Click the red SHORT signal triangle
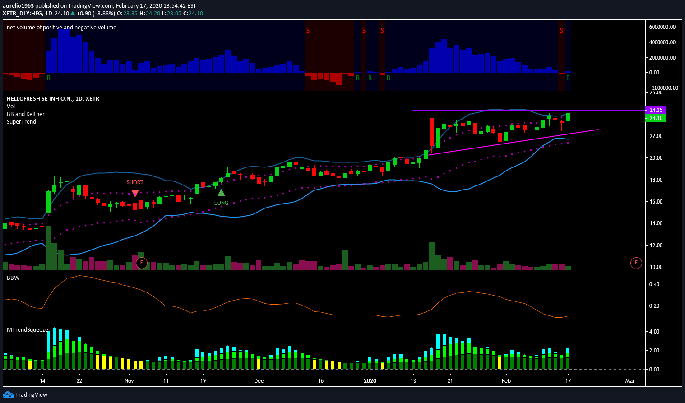 coord(135,194)
